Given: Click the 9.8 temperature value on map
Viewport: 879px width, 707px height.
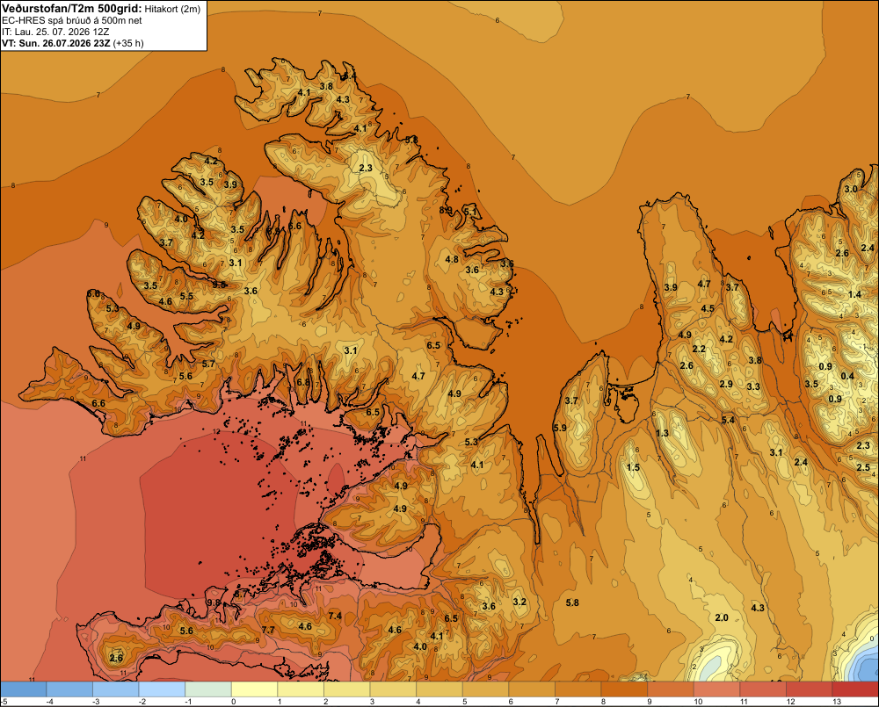Looking at the screenshot, I should point(214,602).
